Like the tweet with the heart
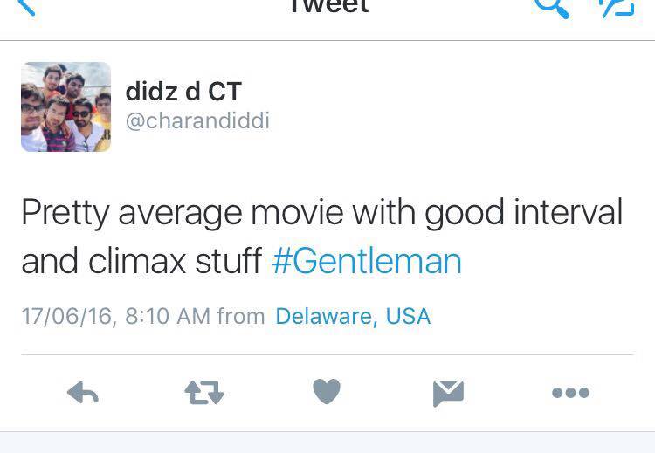Image resolution: width=655 pixels, height=453 pixels. click(x=327, y=393)
